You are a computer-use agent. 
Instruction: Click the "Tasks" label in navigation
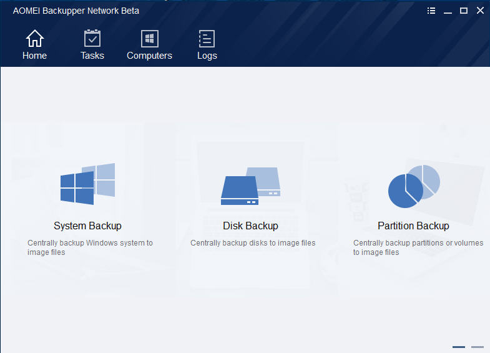(x=92, y=56)
